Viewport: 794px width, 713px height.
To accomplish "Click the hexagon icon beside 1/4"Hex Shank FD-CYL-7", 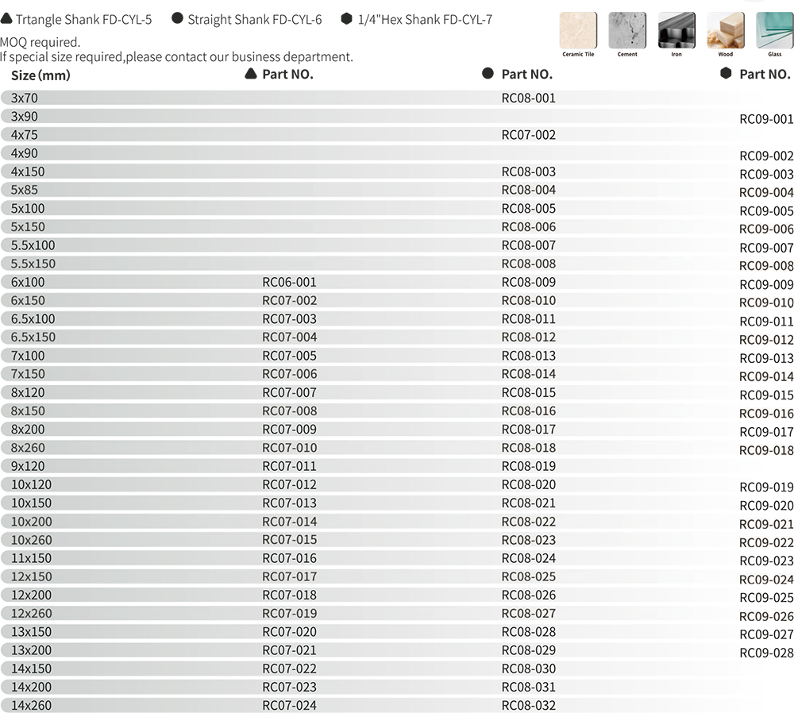I will coord(346,19).
